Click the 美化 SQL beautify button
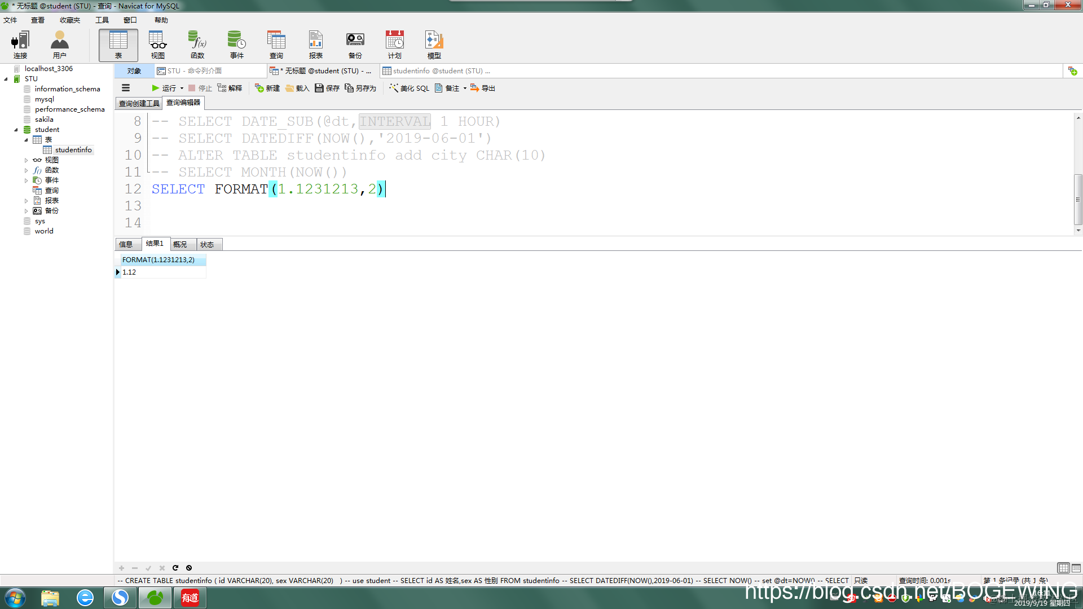This screenshot has height=609, width=1083. [x=409, y=88]
